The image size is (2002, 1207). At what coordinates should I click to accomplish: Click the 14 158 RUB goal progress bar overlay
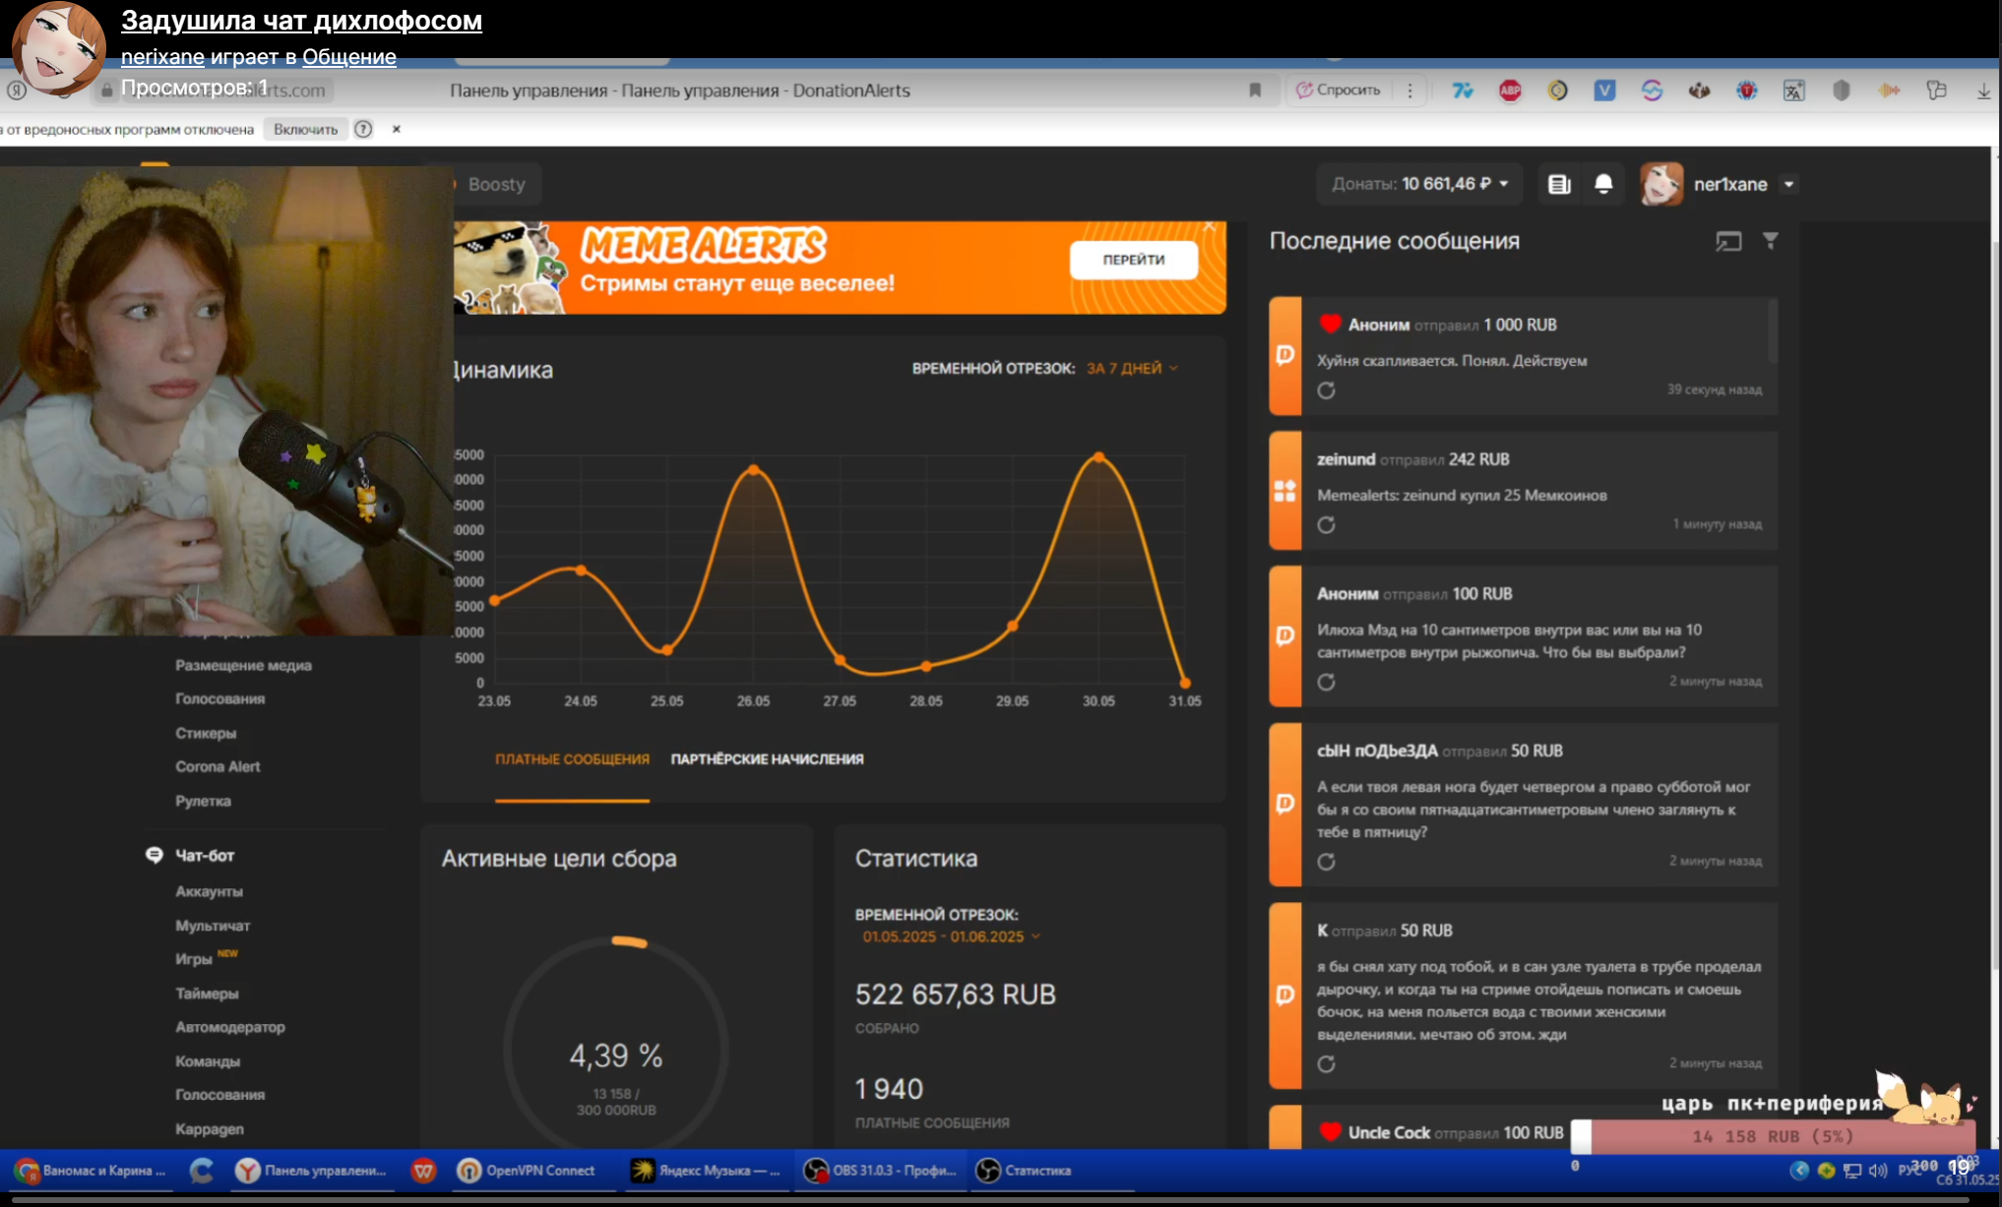(1773, 1136)
